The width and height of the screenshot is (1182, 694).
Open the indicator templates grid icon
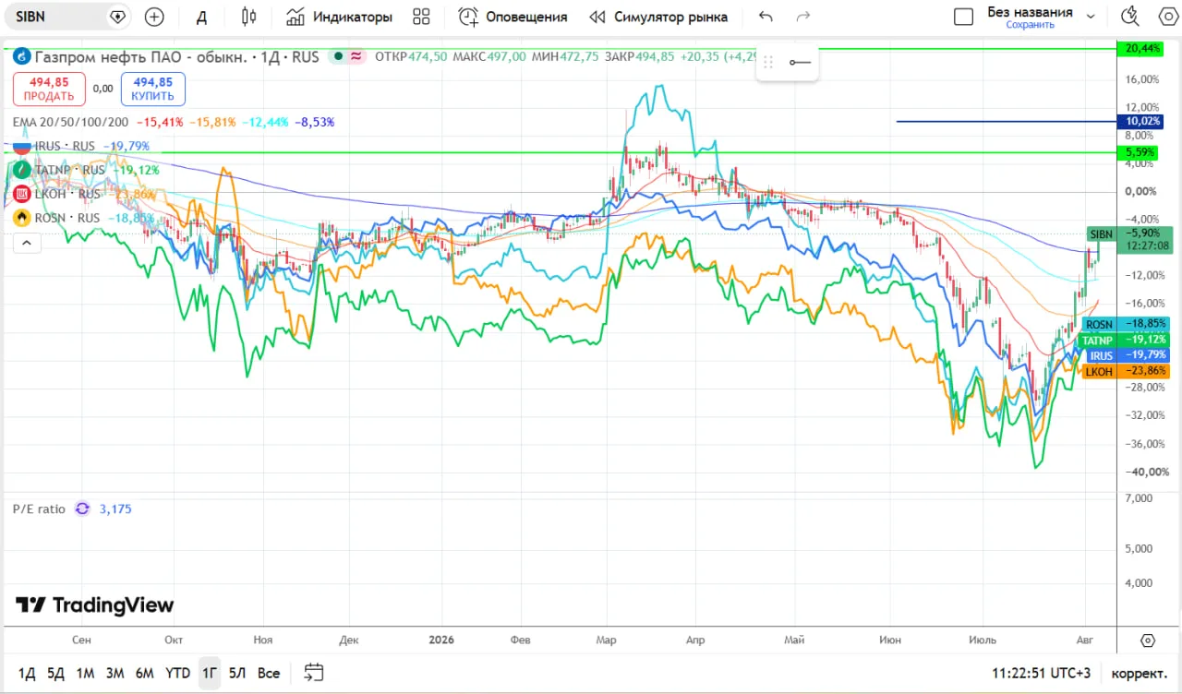point(421,17)
